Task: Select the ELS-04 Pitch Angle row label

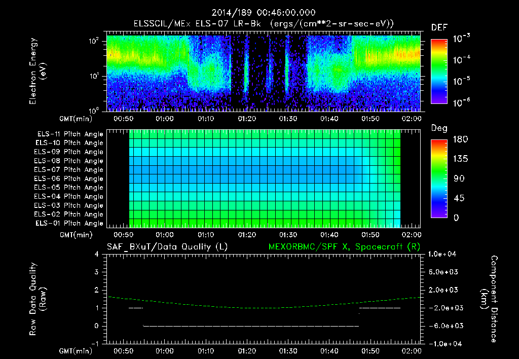Action: [69, 196]
